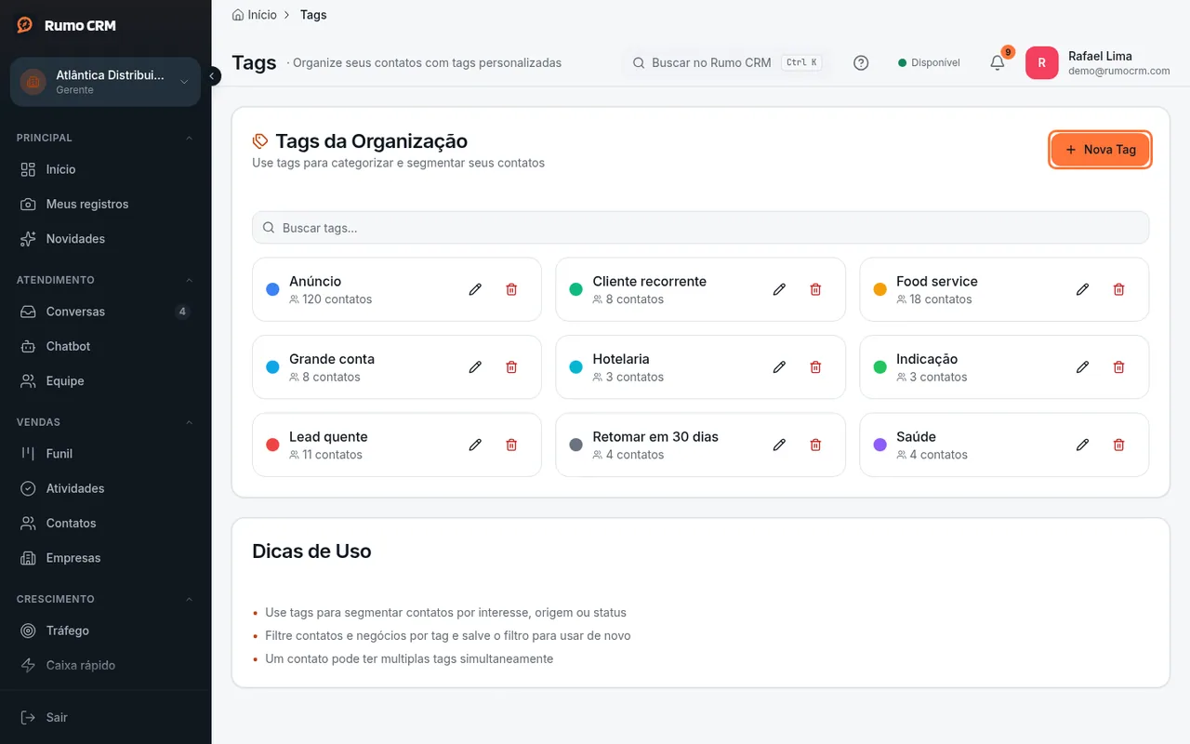Open Caixa rápido in sidebar
Image resolution: width=1190 pixels, height=744 pixels.
point(105,665)
